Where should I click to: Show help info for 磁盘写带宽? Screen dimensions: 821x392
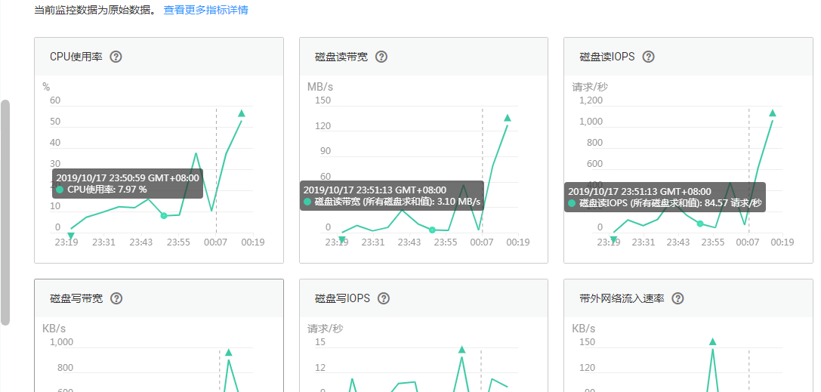116,298
